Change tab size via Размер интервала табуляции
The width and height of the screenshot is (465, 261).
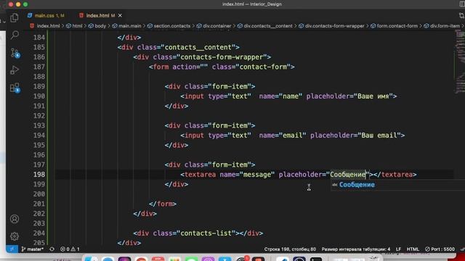355,249
